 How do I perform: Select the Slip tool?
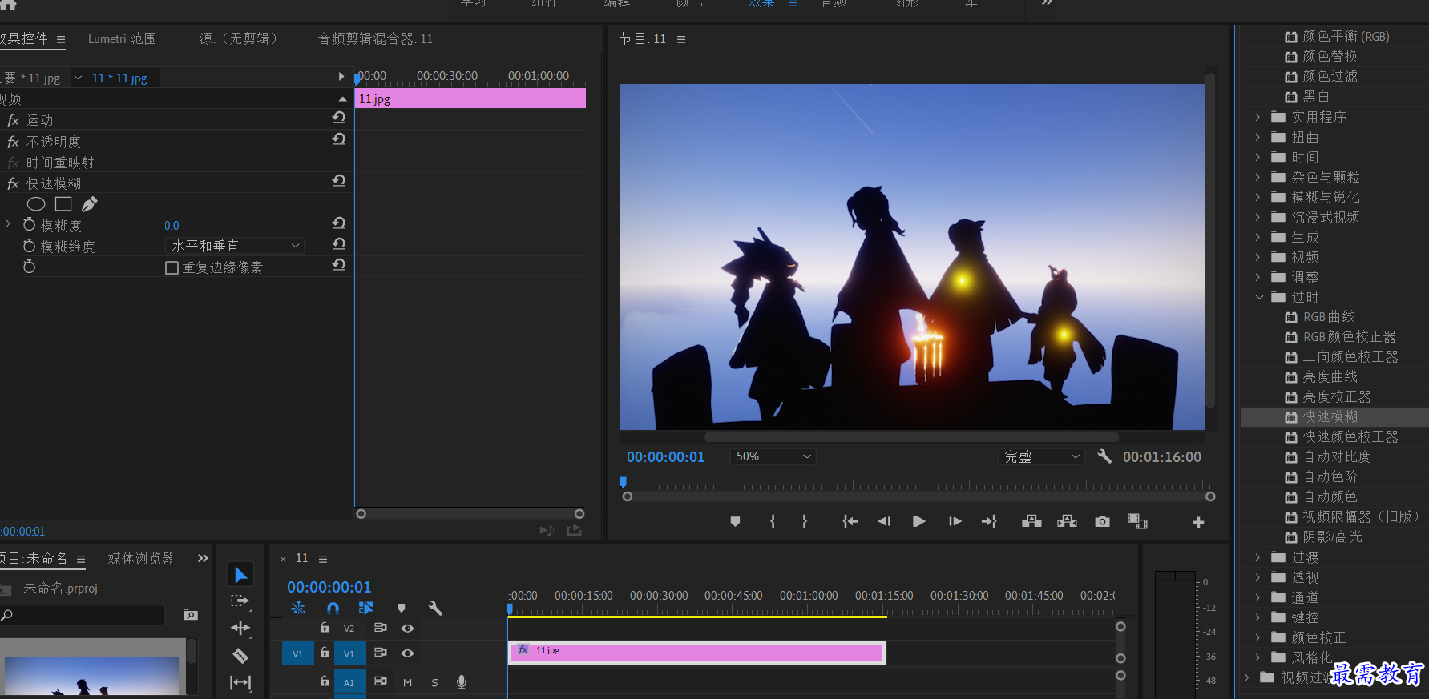click(x=240, y=682)
